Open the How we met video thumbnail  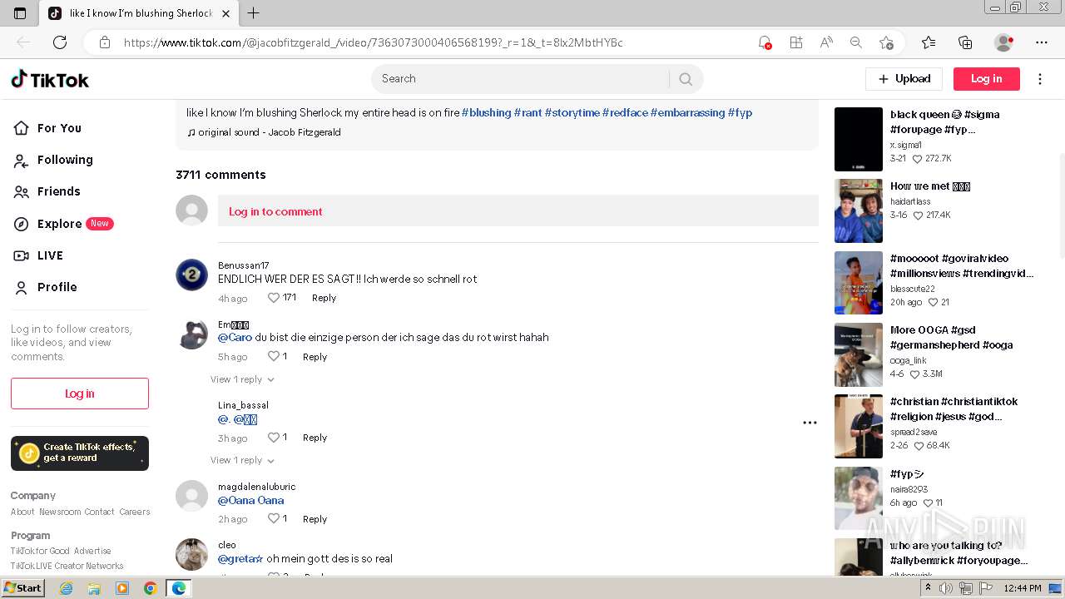859,211
